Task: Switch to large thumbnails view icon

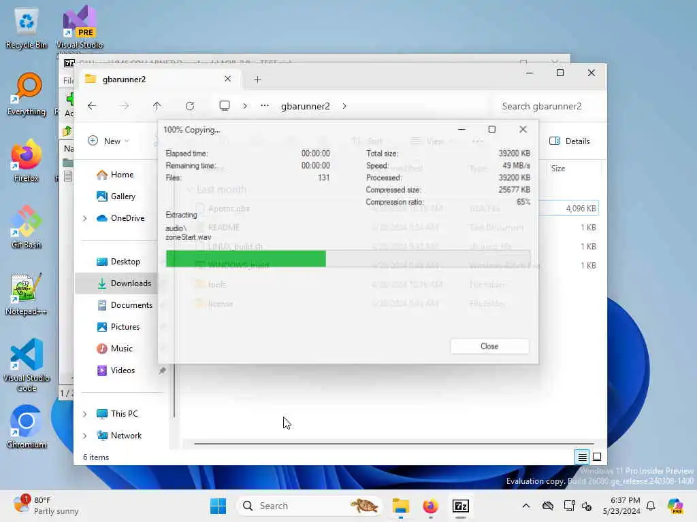Action: click(x=597, y=457)
